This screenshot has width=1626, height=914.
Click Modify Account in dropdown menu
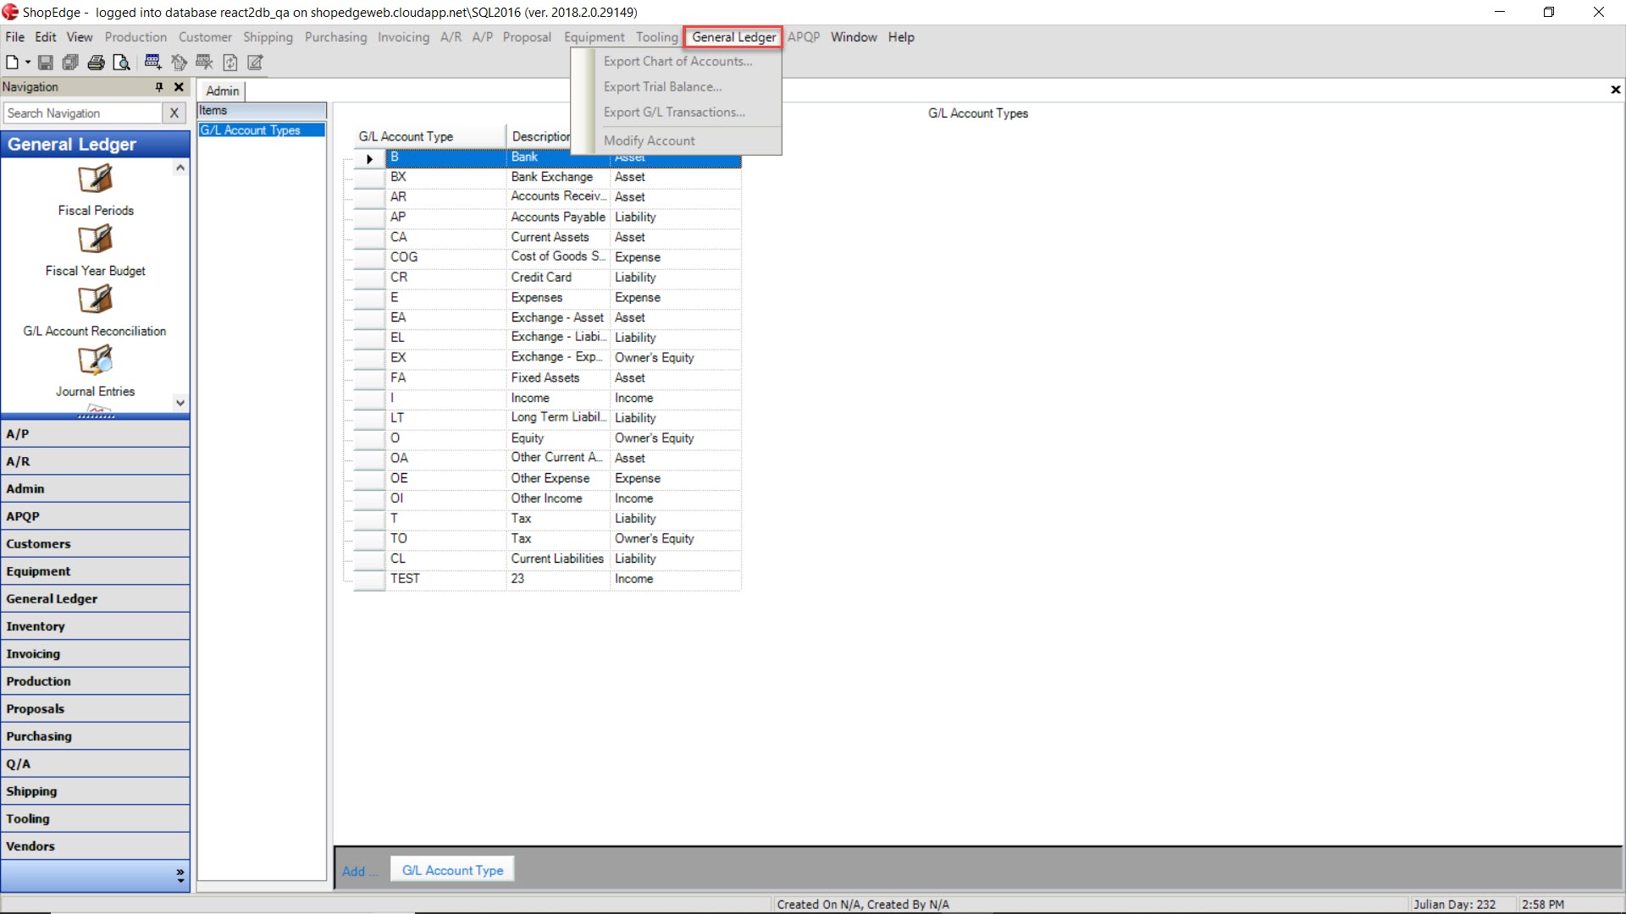649,140
